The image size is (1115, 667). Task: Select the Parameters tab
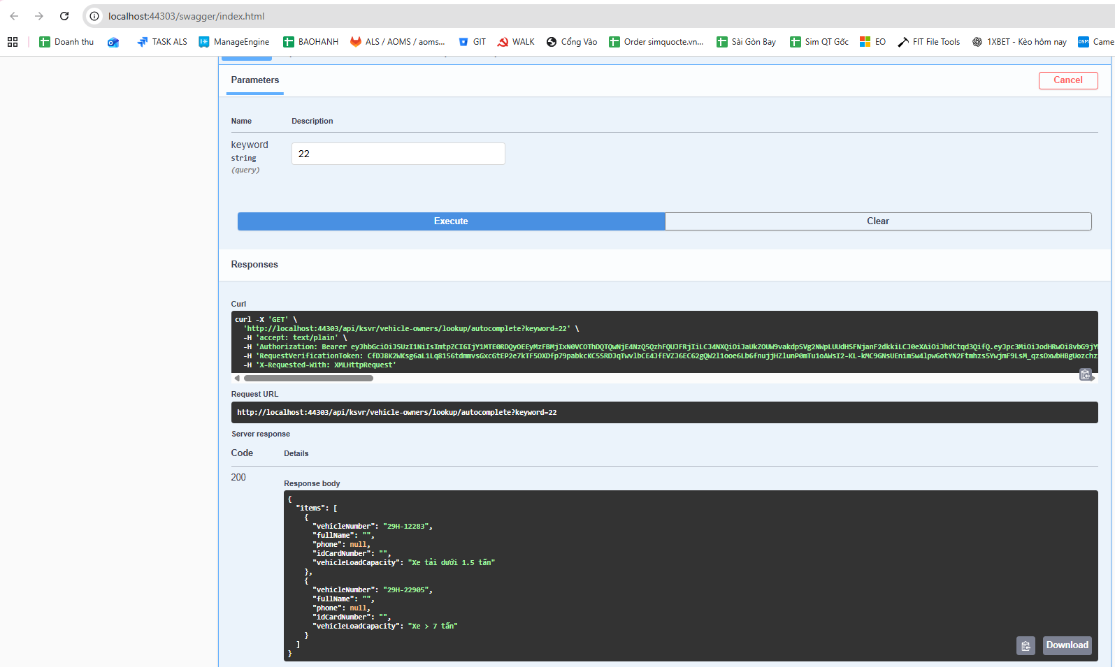tap(255, 80)
